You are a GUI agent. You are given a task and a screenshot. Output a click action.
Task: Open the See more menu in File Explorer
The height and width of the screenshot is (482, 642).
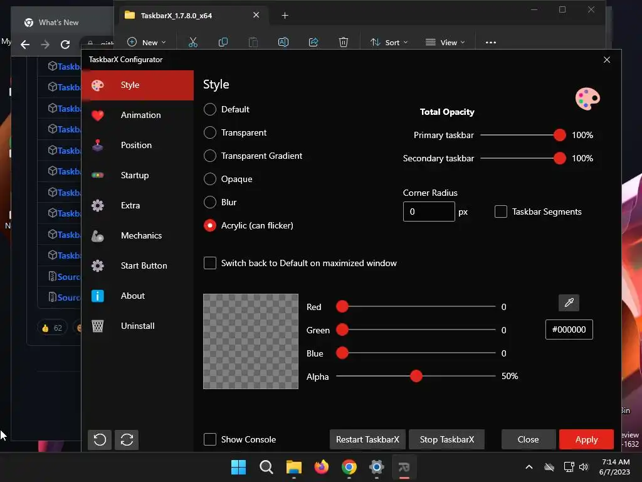[490, 42]
